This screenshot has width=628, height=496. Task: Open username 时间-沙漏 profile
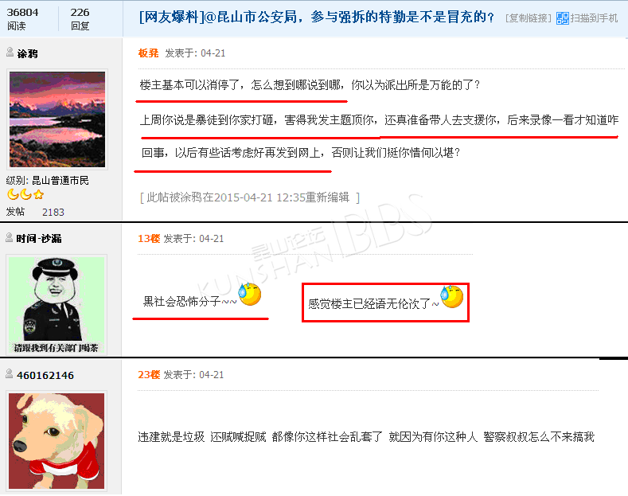coord(39,238)
